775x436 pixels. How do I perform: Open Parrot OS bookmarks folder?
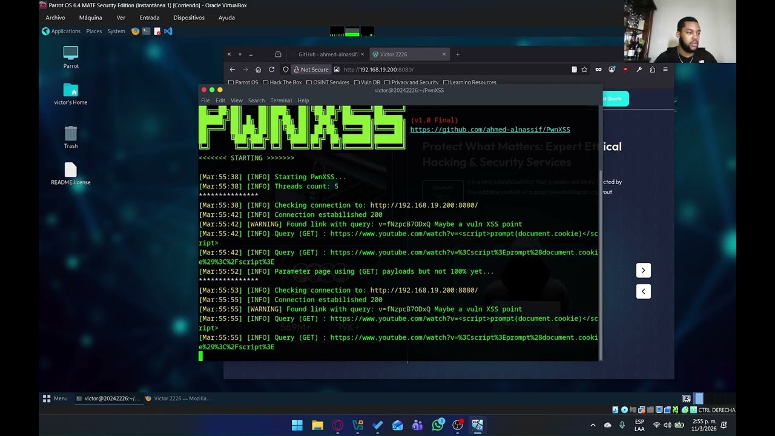243,82
